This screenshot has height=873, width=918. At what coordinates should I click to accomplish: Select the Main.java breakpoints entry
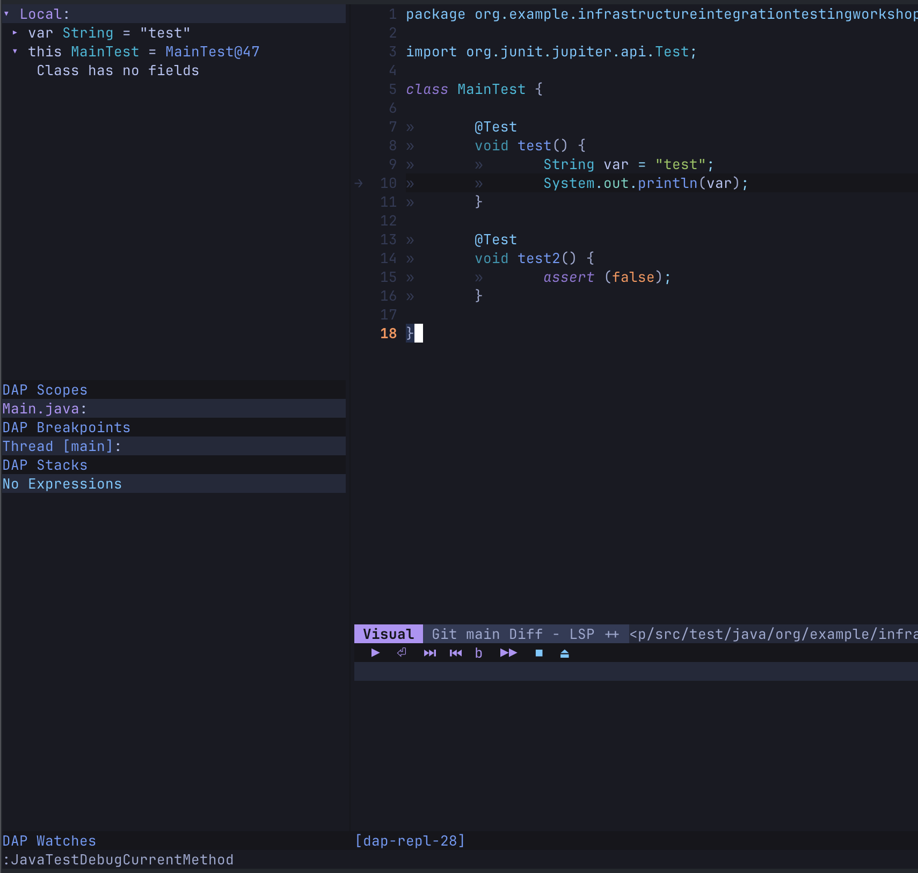(x=45, y=409)
